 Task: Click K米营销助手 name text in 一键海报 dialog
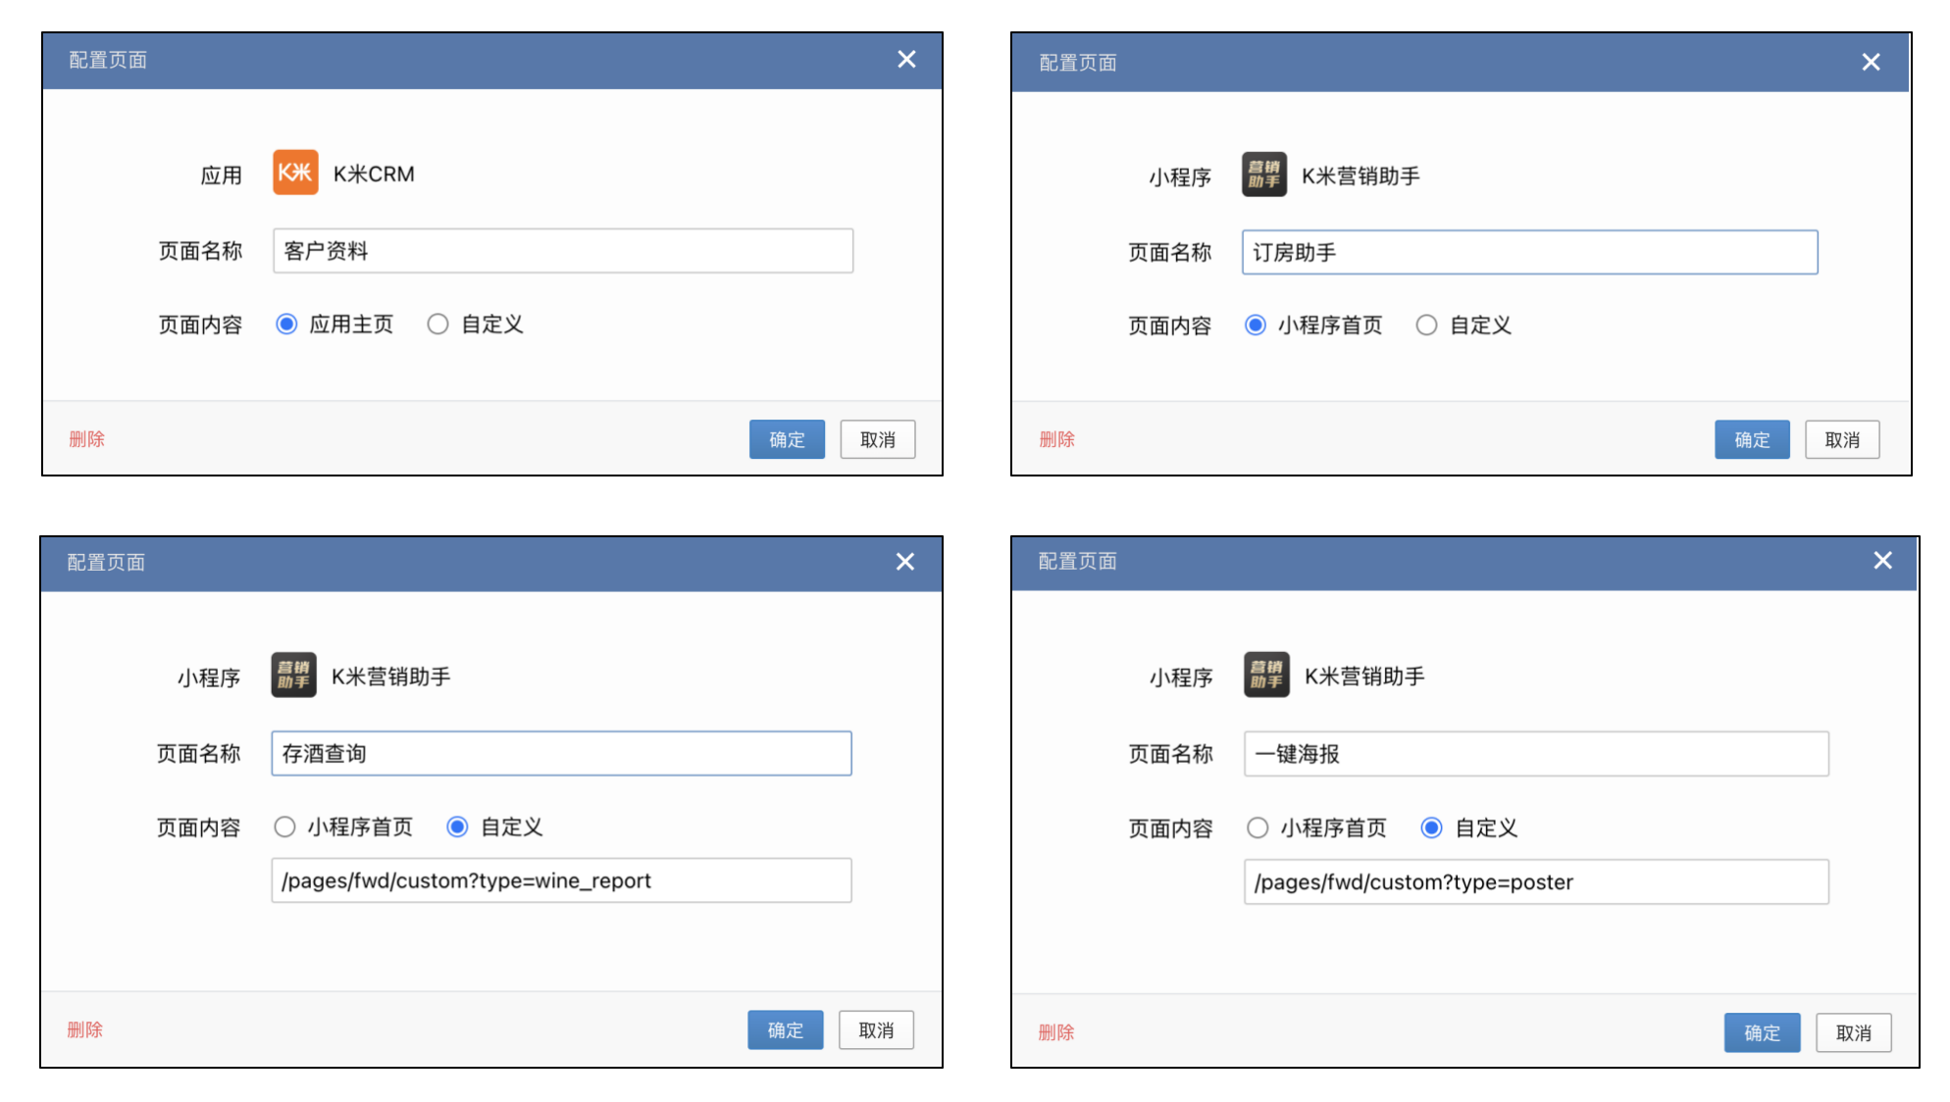[1364, 676]
